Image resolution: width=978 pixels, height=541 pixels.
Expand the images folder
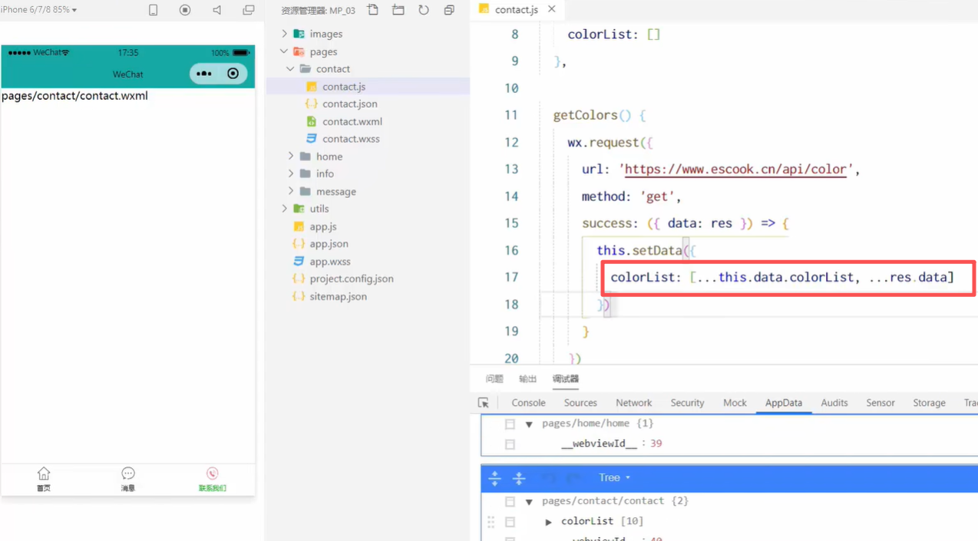[285, 34]
